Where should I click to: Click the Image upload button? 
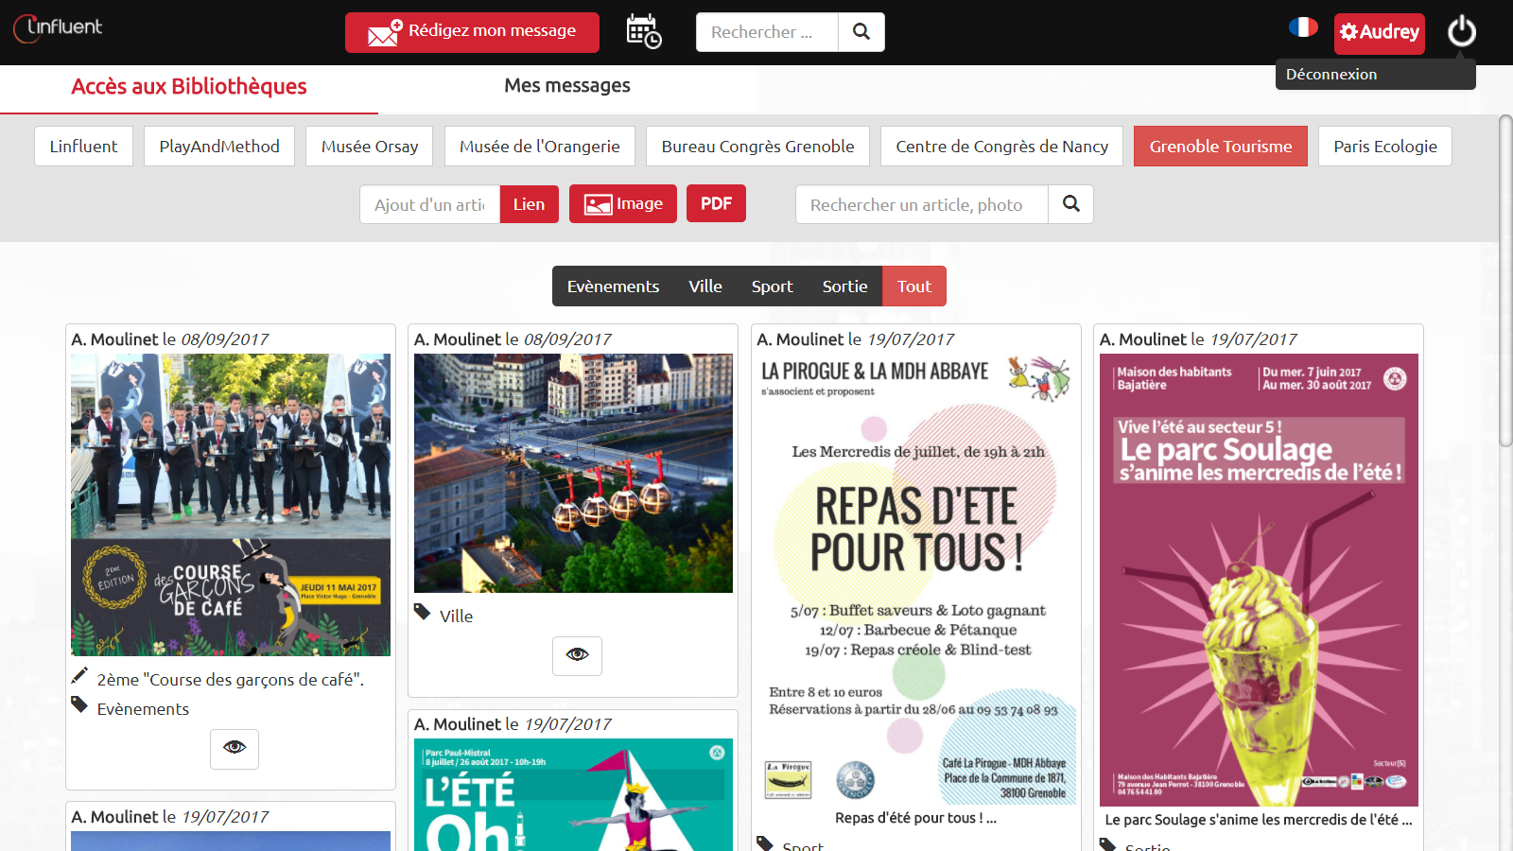tap(622, 204)
